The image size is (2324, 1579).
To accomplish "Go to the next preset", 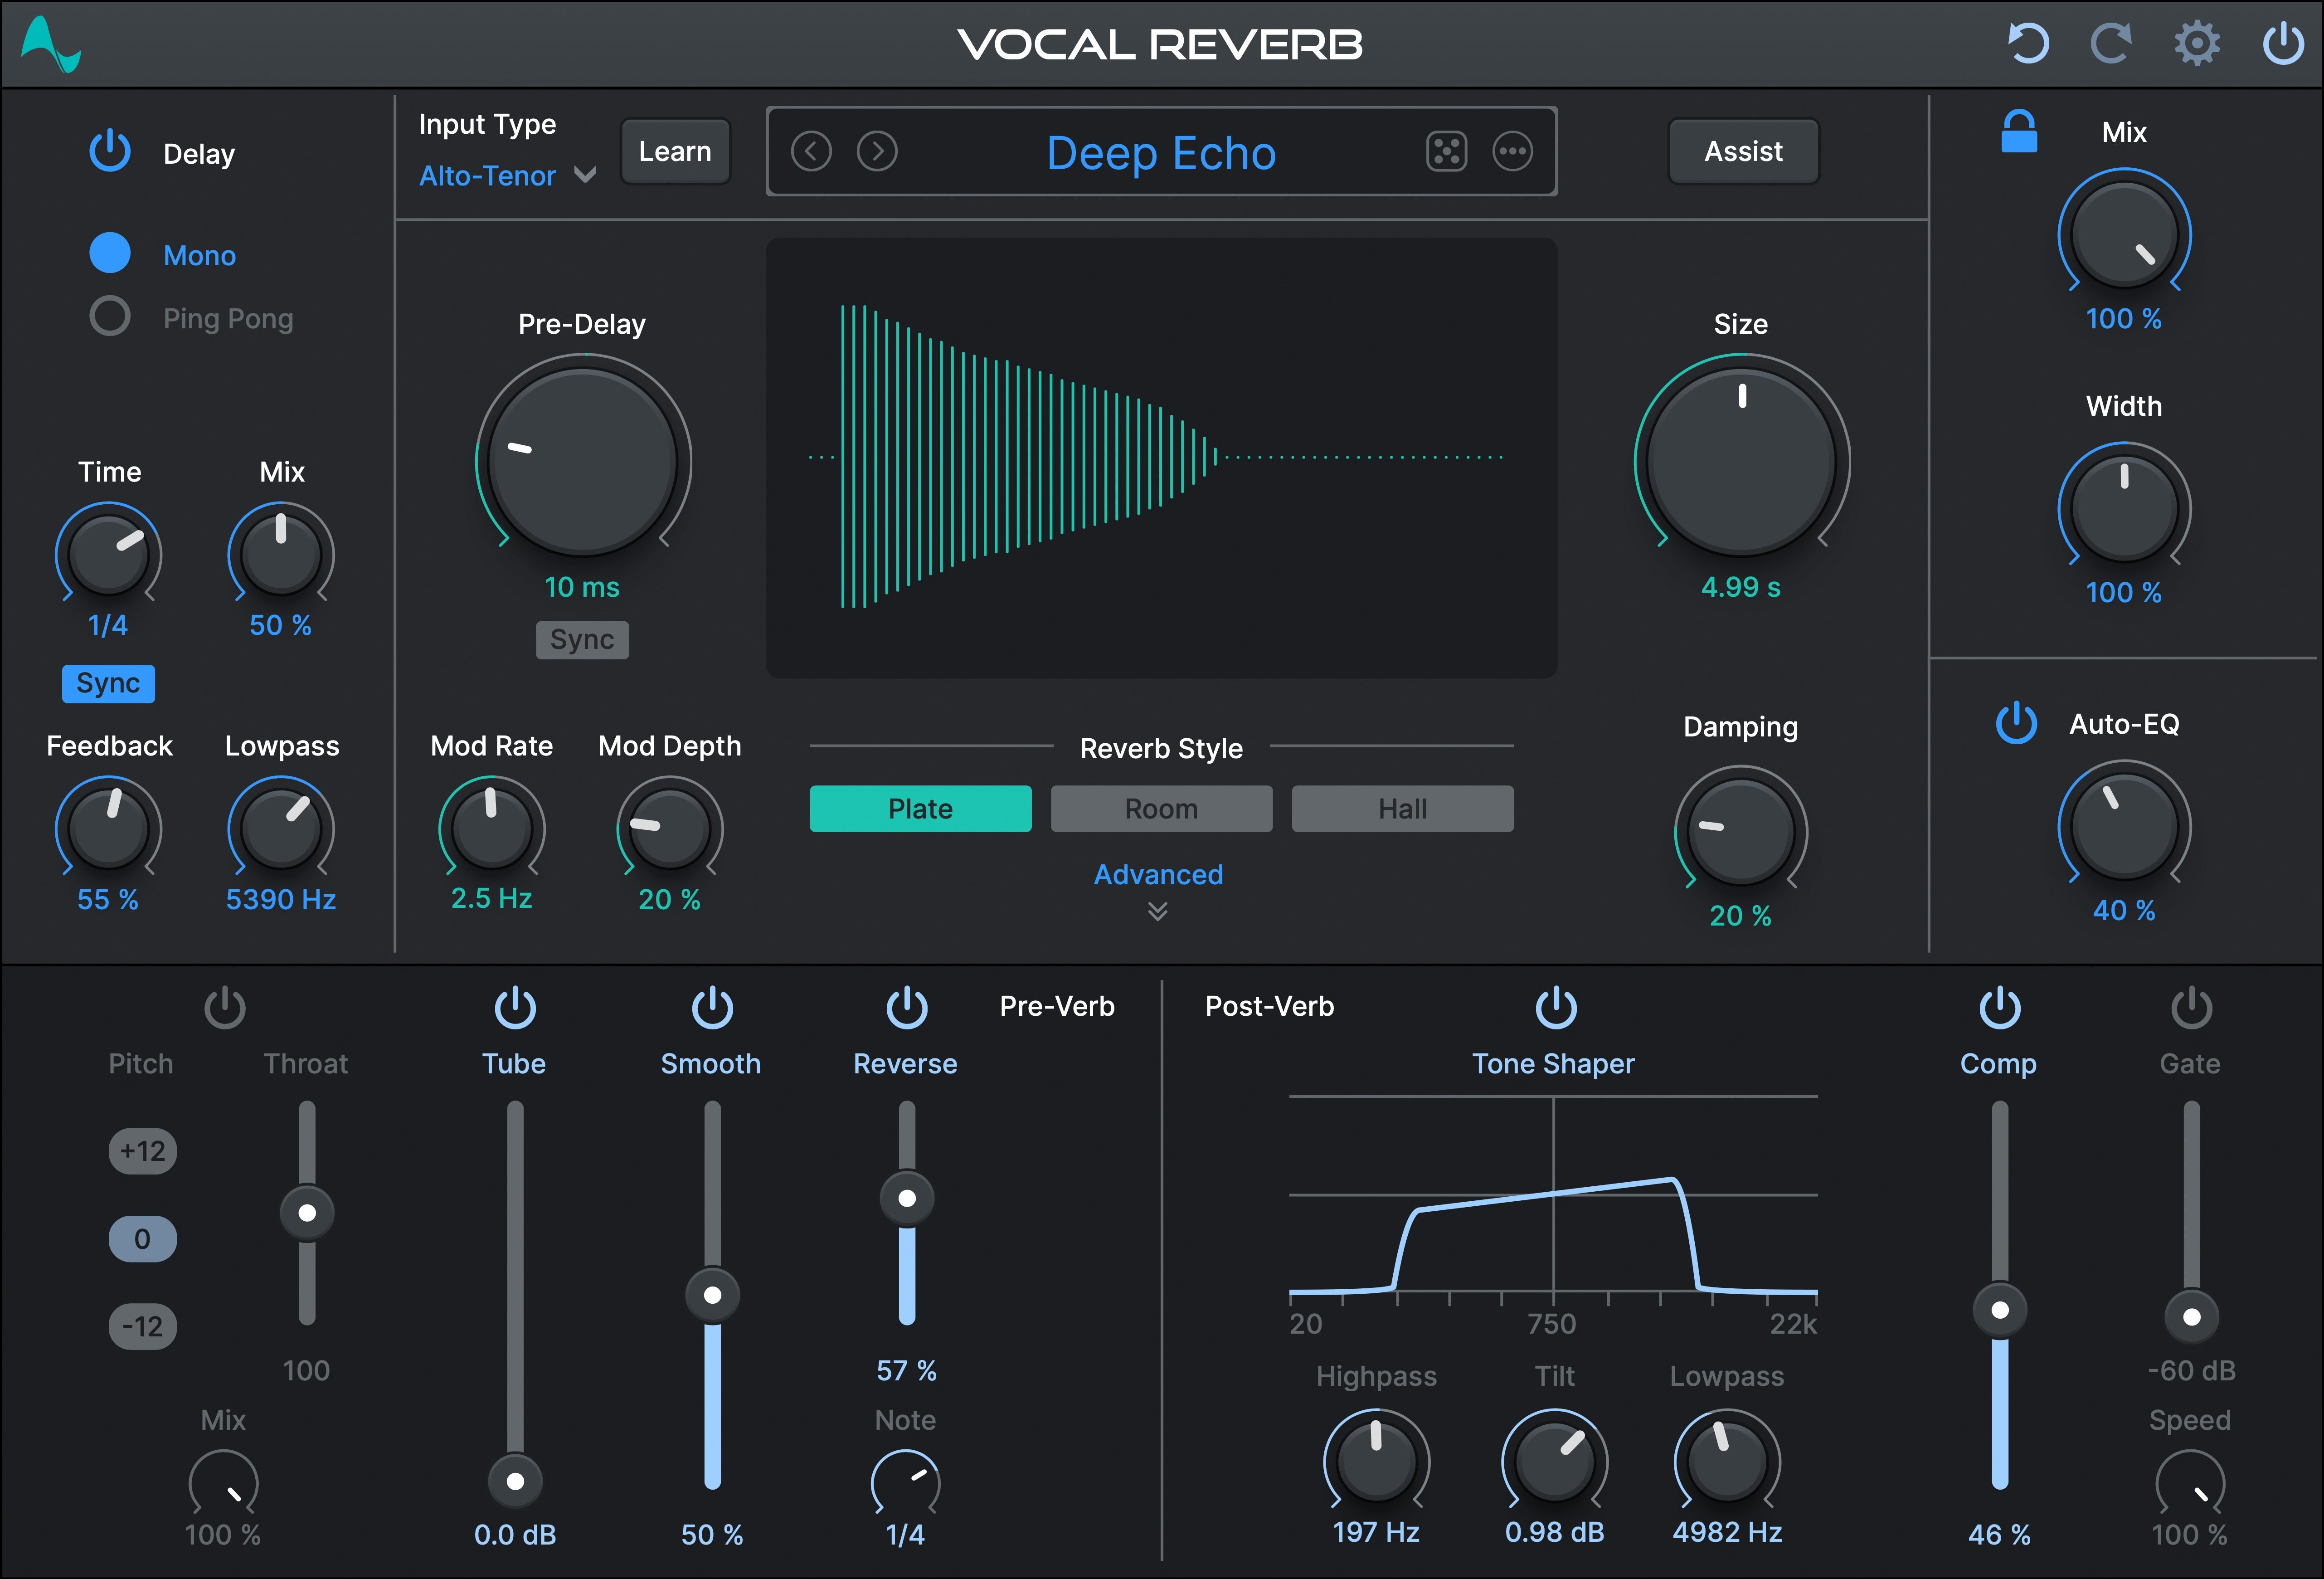I will (877, 151).
